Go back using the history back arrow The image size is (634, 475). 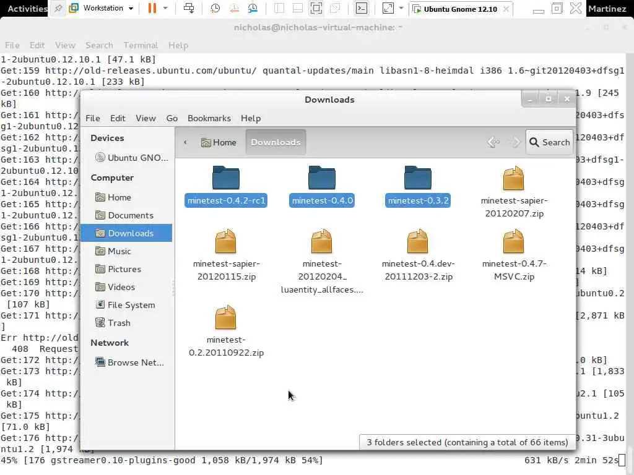tap(493, 142)
